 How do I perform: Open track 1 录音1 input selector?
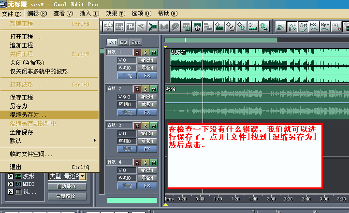click(147, 68)
